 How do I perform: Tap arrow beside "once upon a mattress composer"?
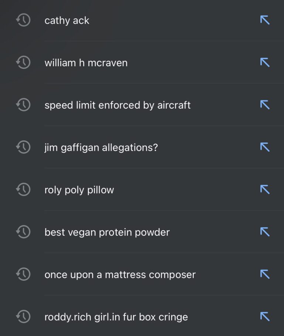(265, 274)
